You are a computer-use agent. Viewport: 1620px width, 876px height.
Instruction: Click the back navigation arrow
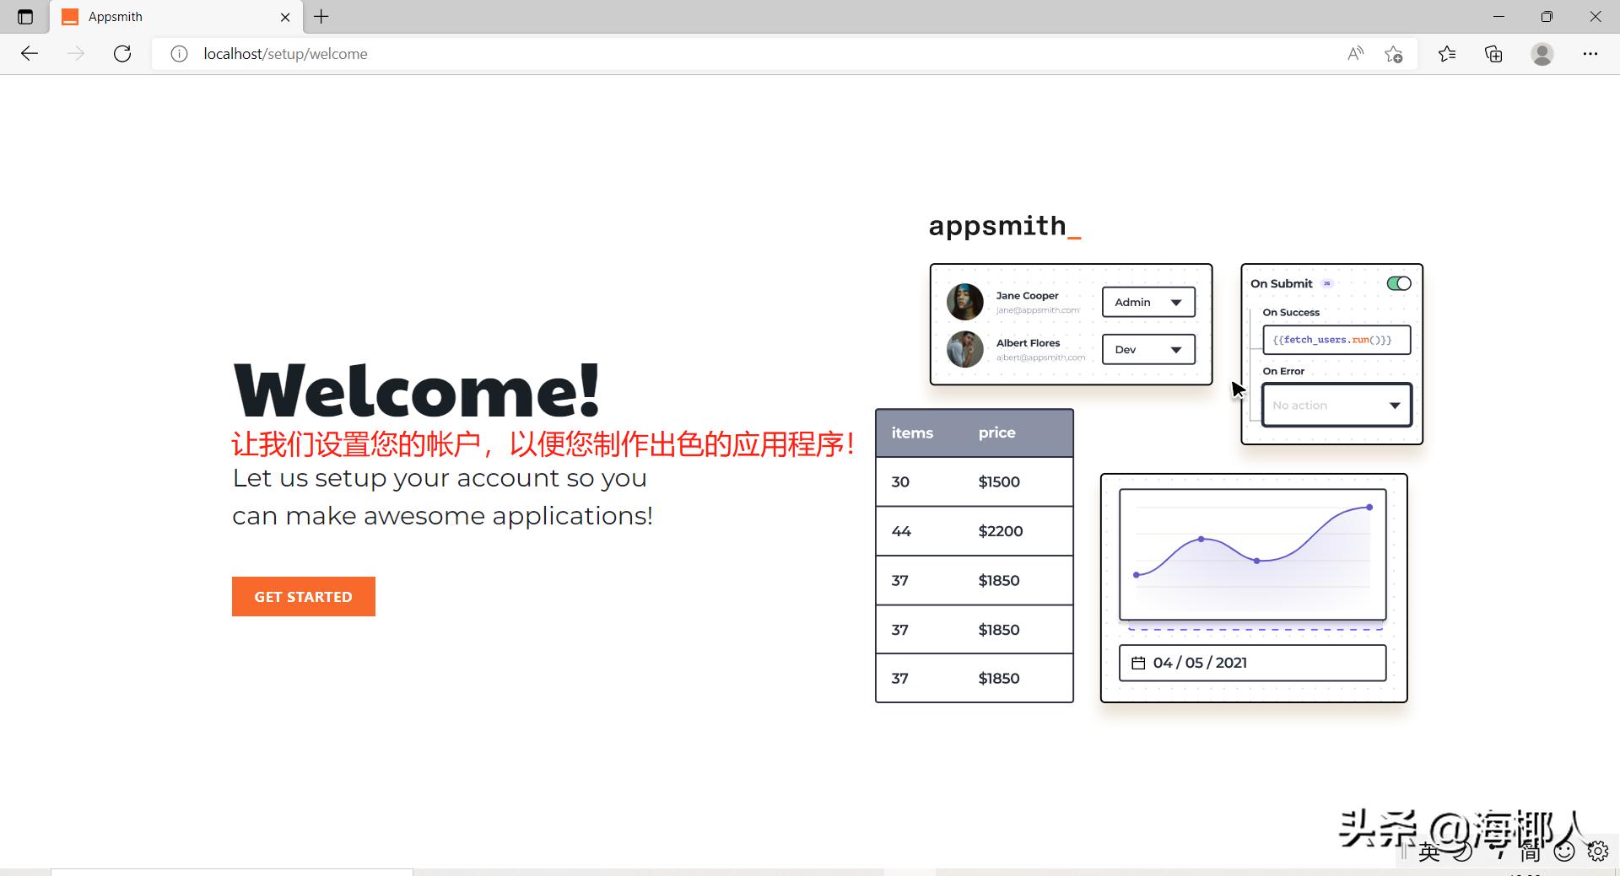coord(30,53)
